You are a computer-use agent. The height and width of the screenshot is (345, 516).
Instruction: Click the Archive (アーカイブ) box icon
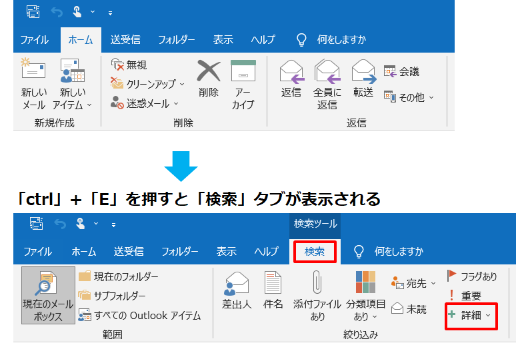pos(243,71)
